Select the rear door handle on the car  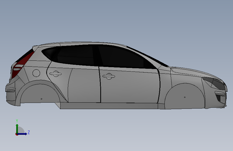point(56,74)
